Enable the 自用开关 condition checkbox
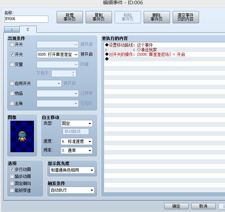Viewport: 225px width, 212px height. (x=12, y=83)
